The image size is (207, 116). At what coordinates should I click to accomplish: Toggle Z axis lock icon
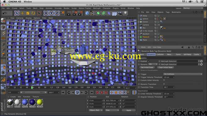pyautogui.click(x=57, y=13)
